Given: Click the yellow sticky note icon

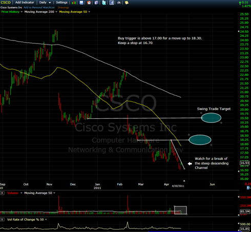Looking at the screenshot, I should (x=127, y=3).
